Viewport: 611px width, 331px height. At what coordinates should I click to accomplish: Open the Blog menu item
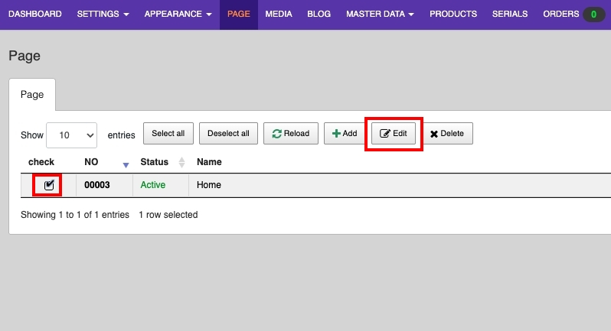click(x=319, y=15)
